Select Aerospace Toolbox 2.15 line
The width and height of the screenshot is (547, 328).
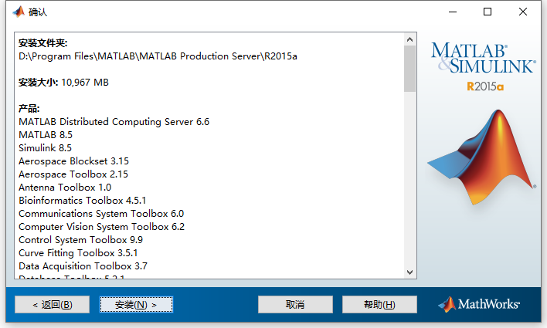click(73, 174)
